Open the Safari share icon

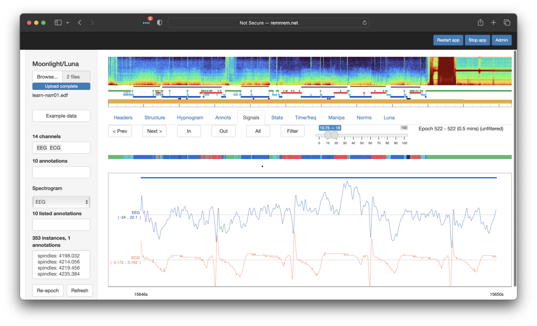point(480,23)
